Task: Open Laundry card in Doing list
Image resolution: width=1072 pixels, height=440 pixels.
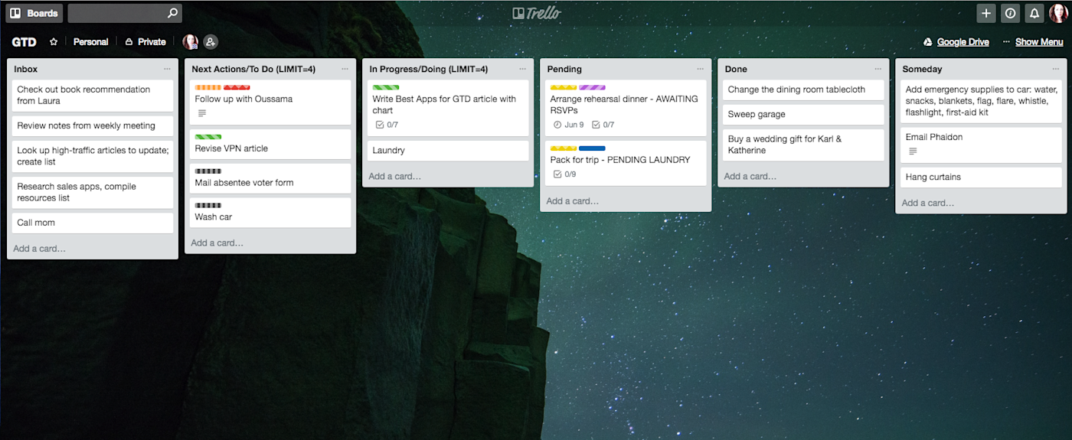Action: coord(448,151)
